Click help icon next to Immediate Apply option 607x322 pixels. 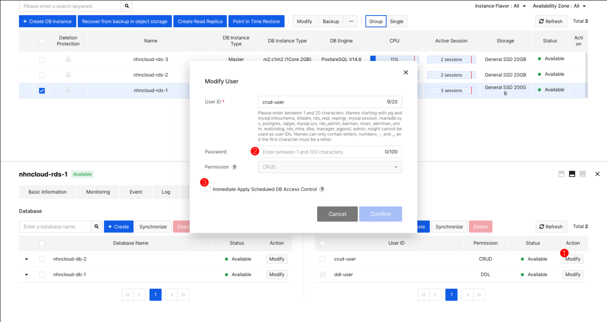[322, 189]
